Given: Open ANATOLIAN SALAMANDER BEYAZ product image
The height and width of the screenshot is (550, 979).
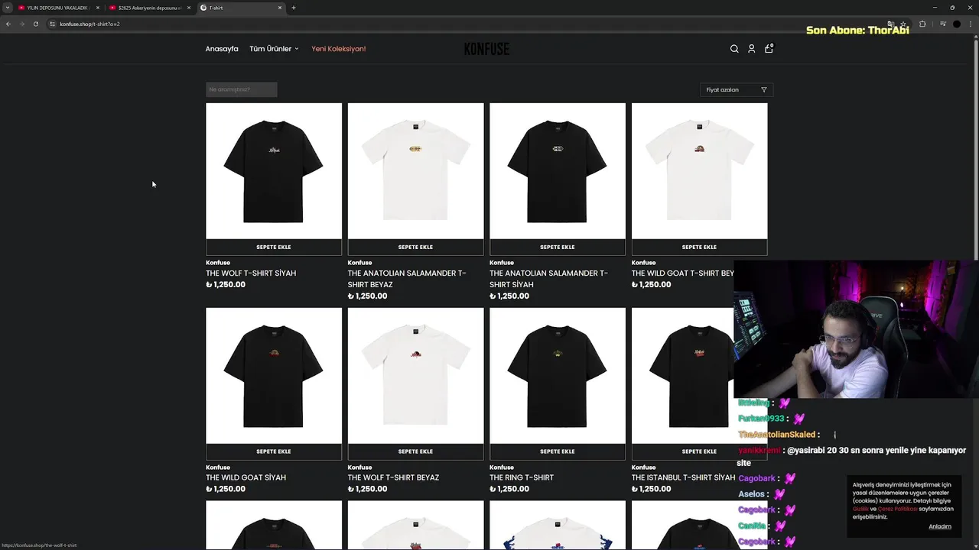Looking at the screenshot, I should point(415,171).
